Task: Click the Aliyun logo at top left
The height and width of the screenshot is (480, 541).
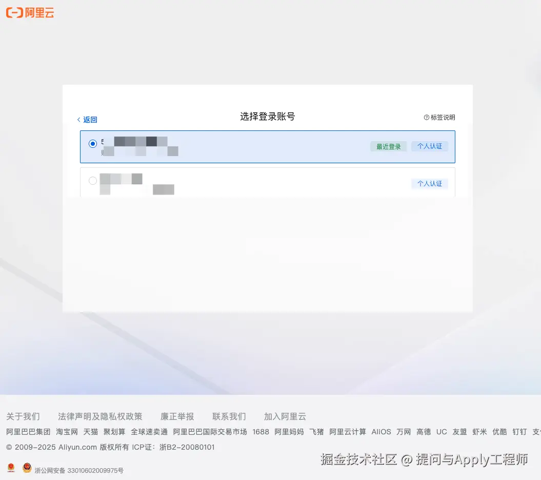Action: [30, 12]
